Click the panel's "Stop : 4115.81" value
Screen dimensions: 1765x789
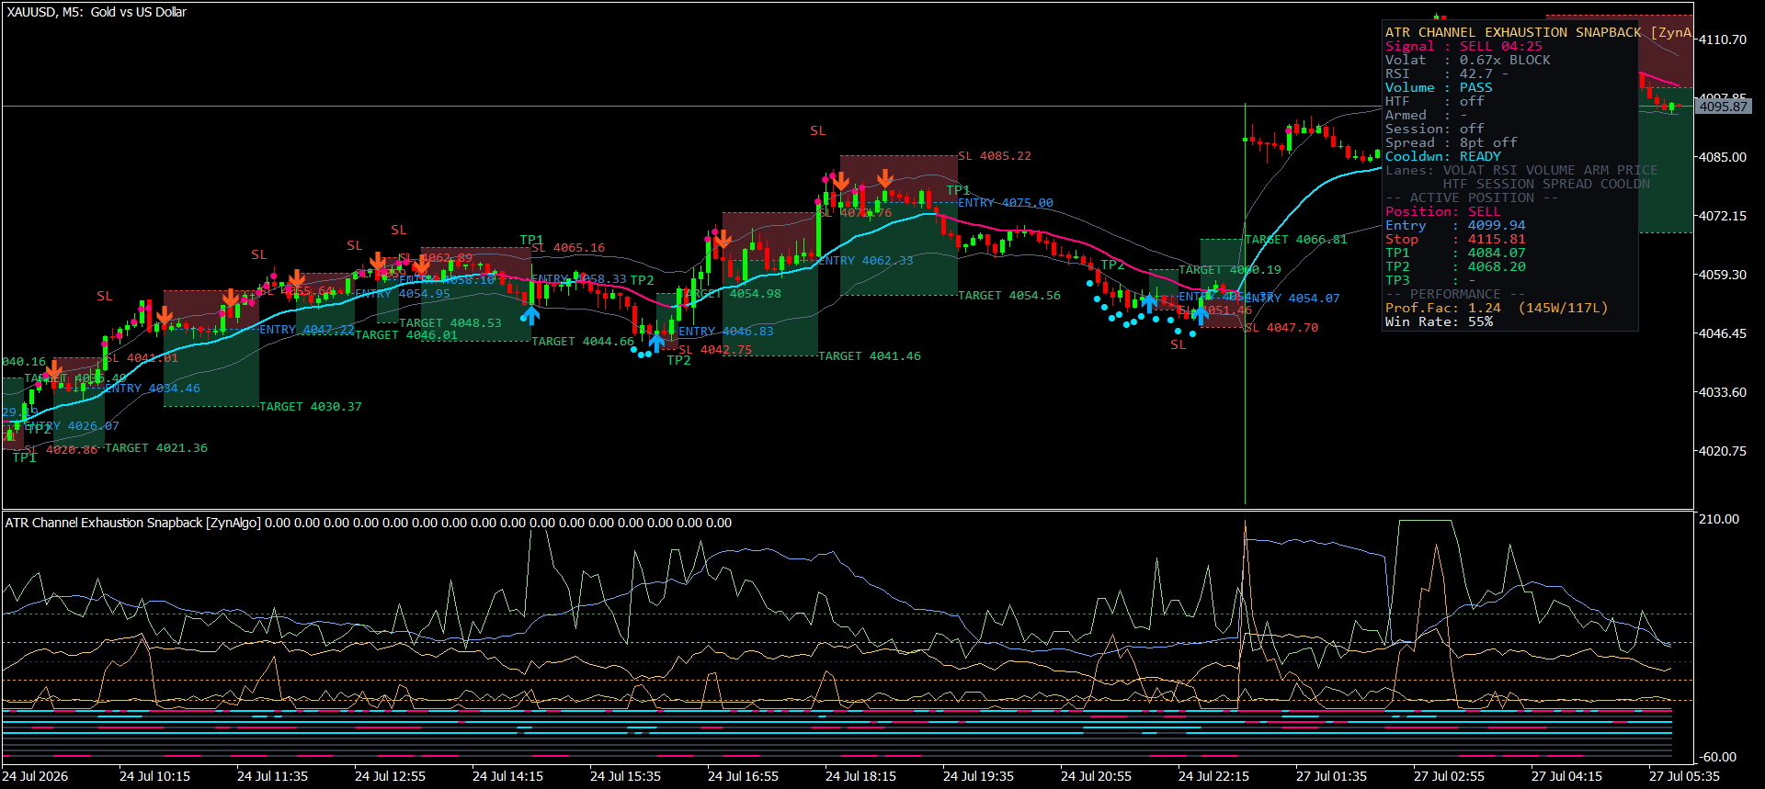(x=1455, y=239)
